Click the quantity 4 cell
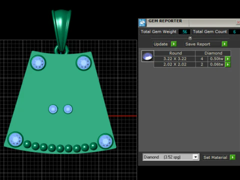The height and width of the screenshot is (180, 240). tap(201, 58)
